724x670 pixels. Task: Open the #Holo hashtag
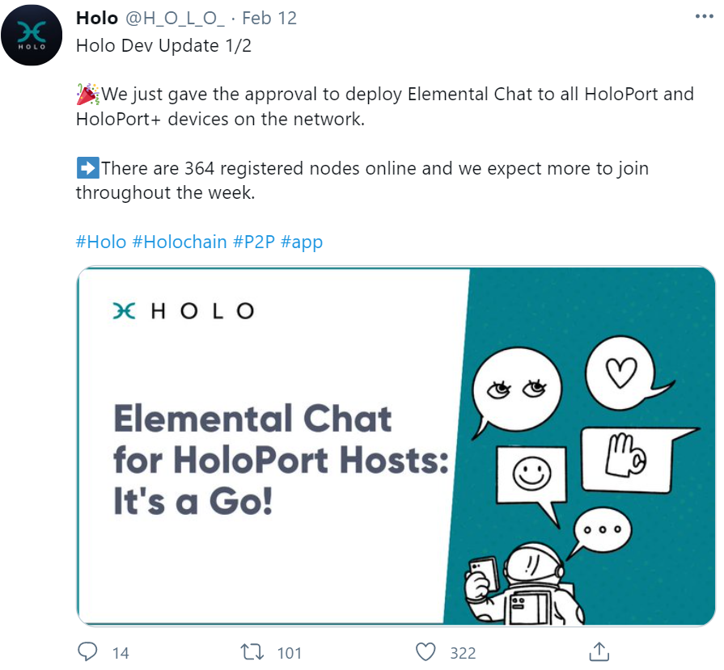click(x=101, y=242)
